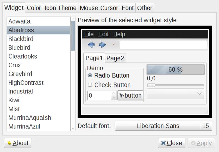
Task: Click the demo 'button' in preview
Action: pos(130,95)
